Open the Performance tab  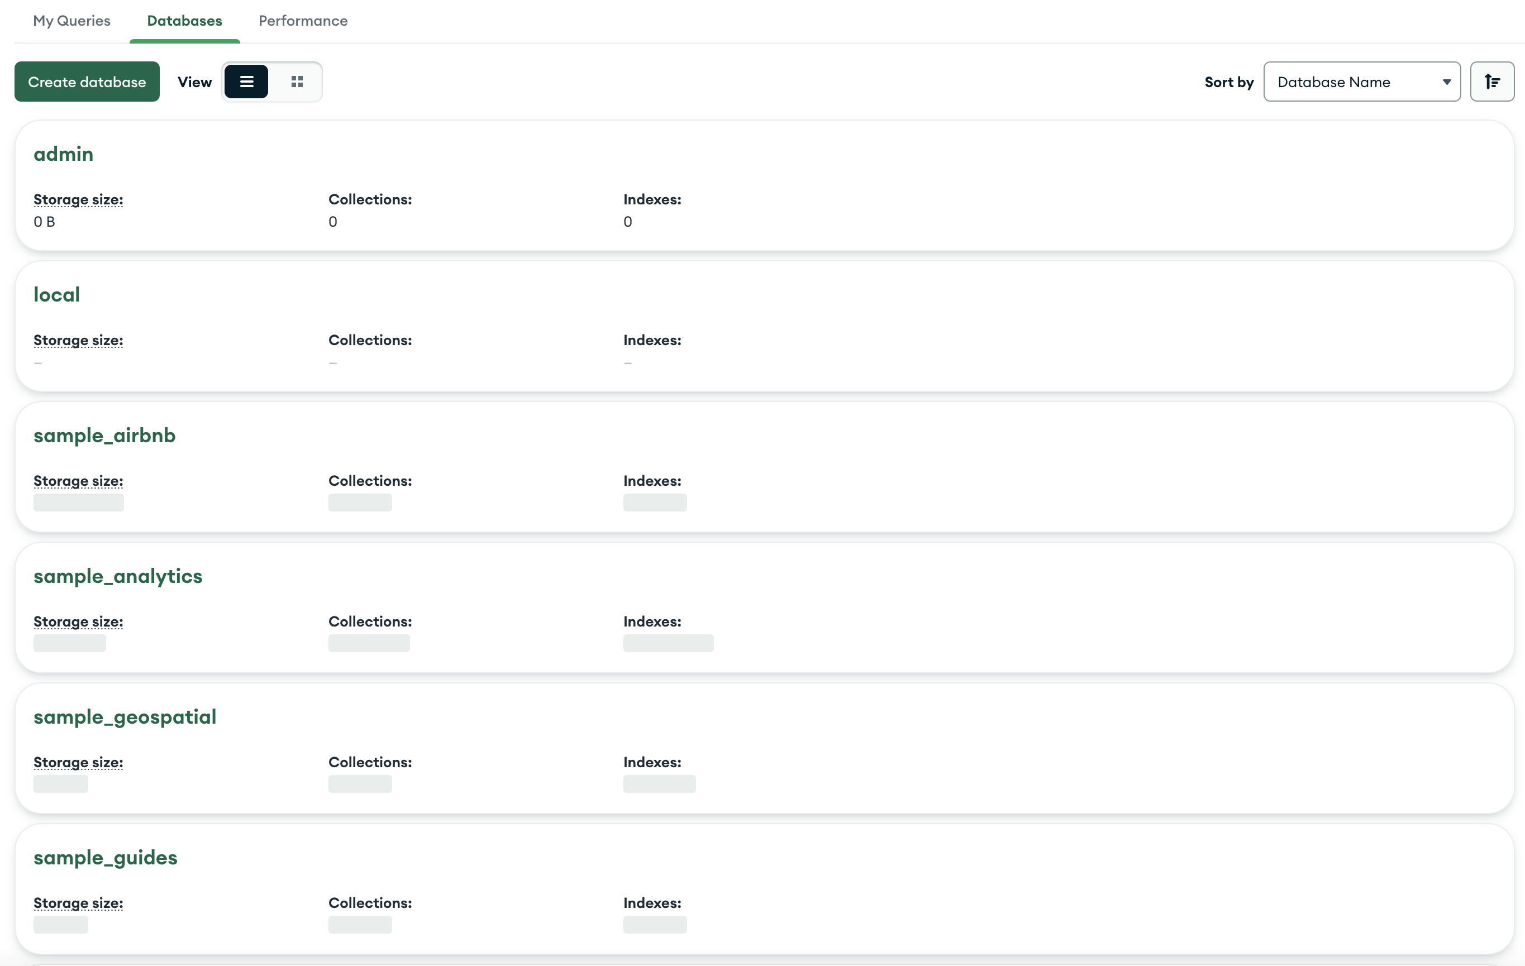[302, 21]
